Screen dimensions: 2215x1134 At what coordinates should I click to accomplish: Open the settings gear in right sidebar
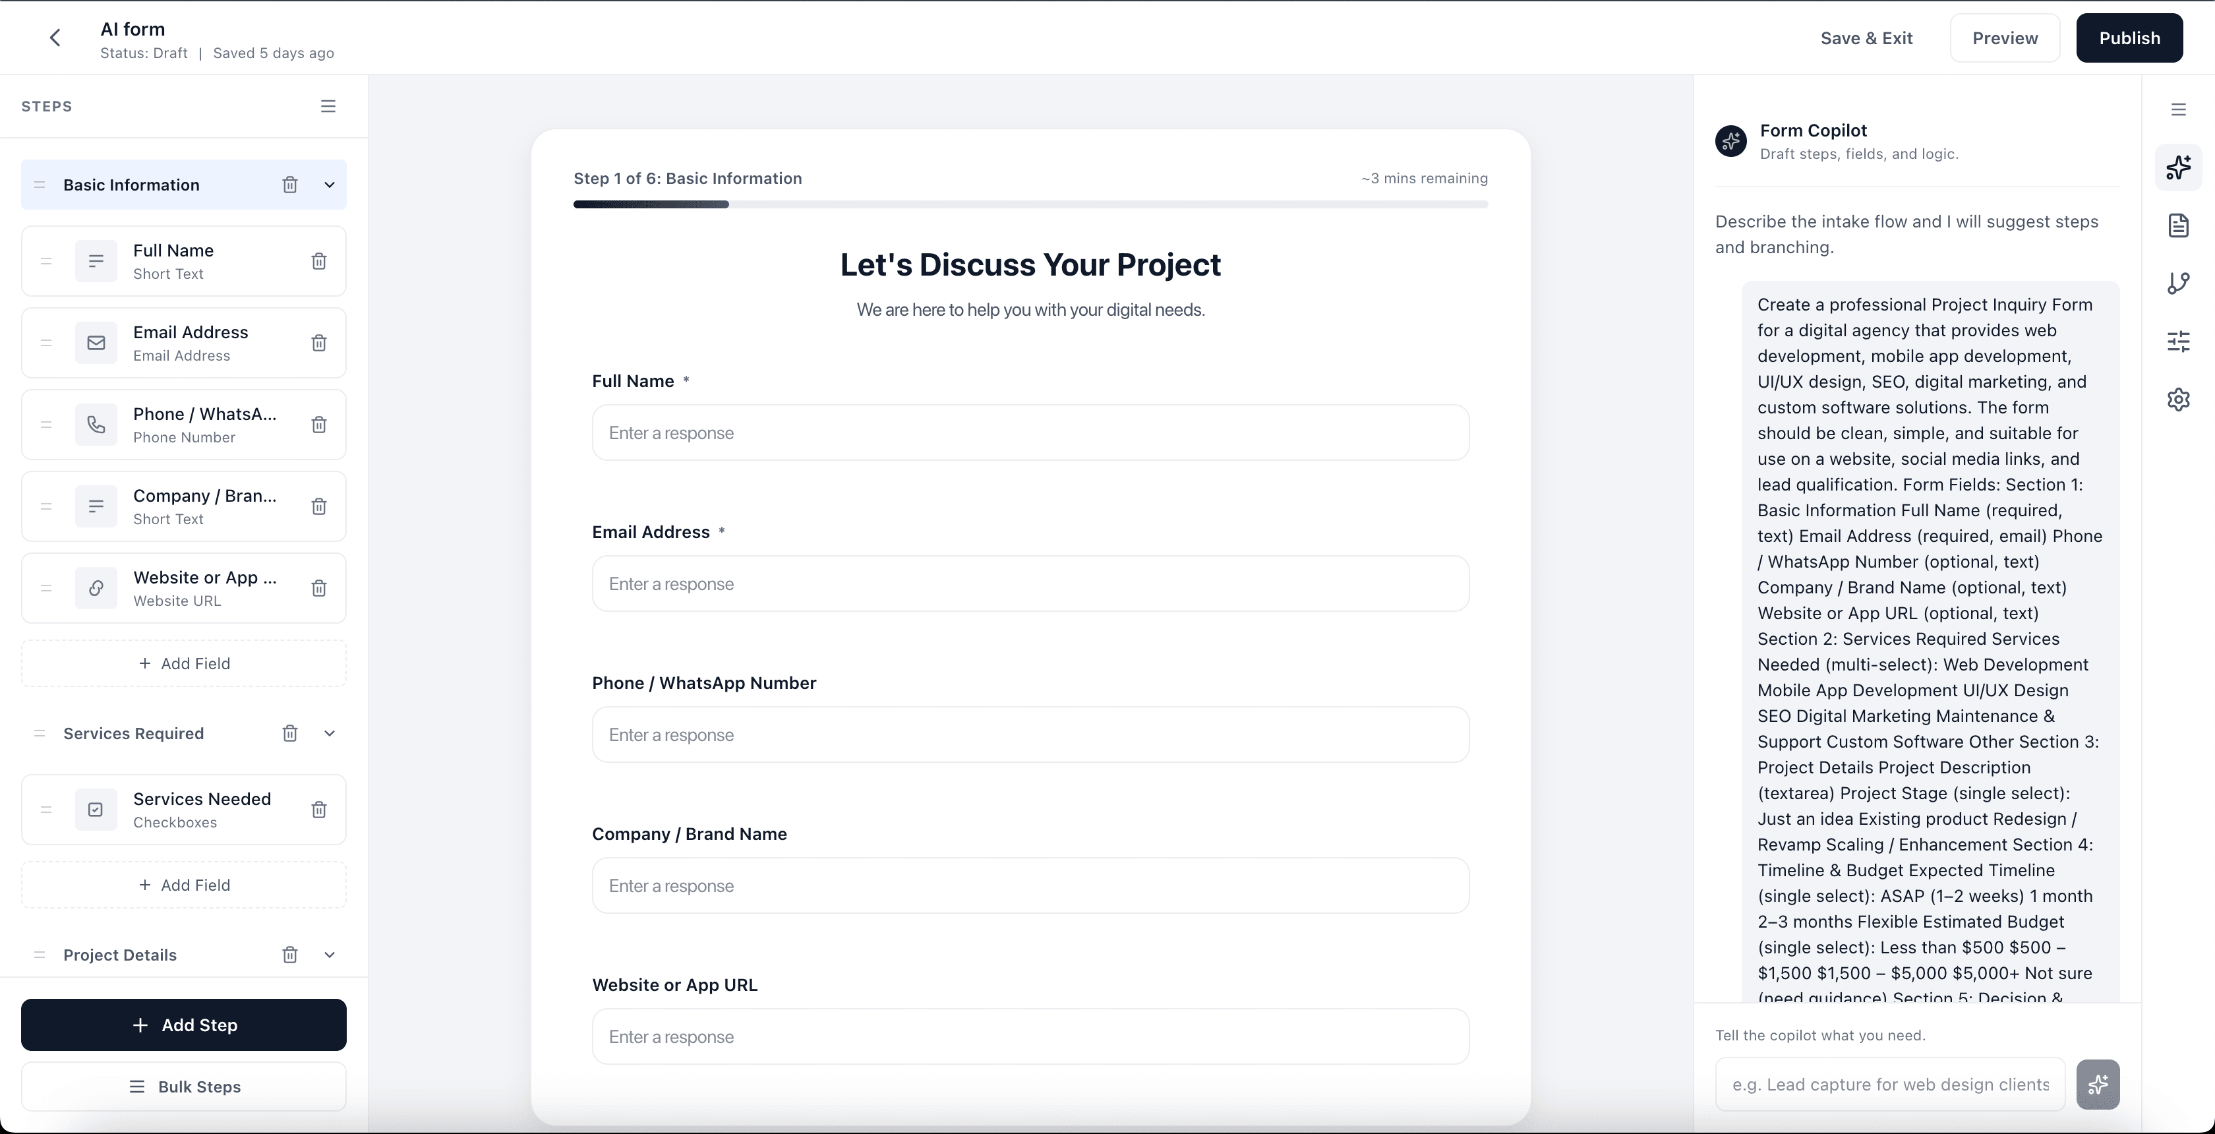(x=2179, y=399)
